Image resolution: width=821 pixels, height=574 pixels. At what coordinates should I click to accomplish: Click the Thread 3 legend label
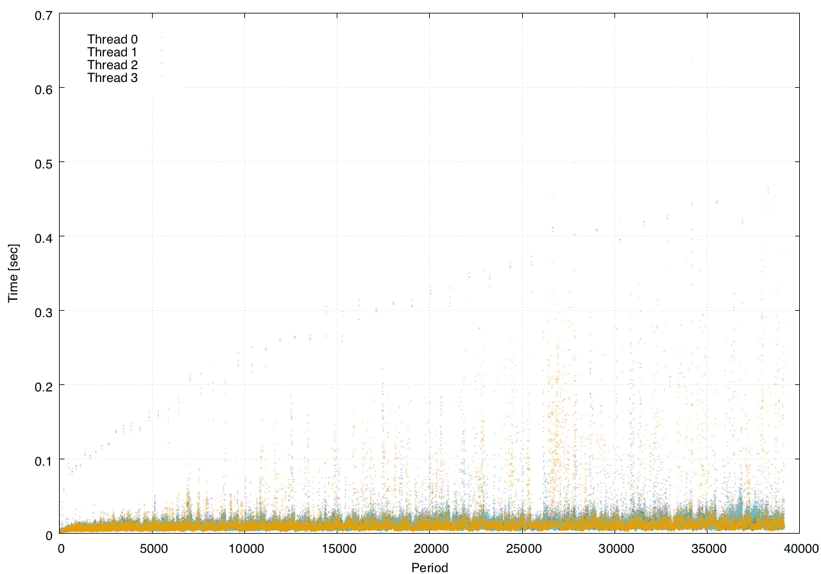[x=112, y=78]
